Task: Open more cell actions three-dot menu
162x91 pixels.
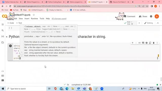Action: tap(157, 43)
